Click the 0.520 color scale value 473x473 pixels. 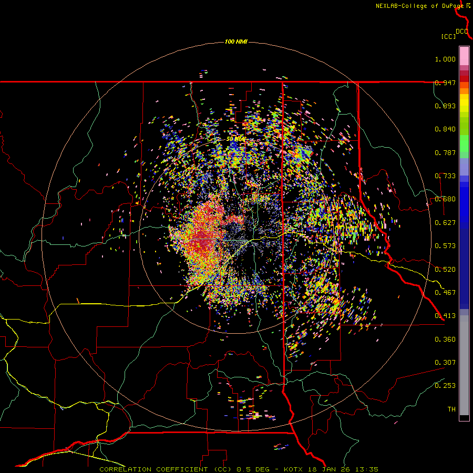[x=445, y=270]
